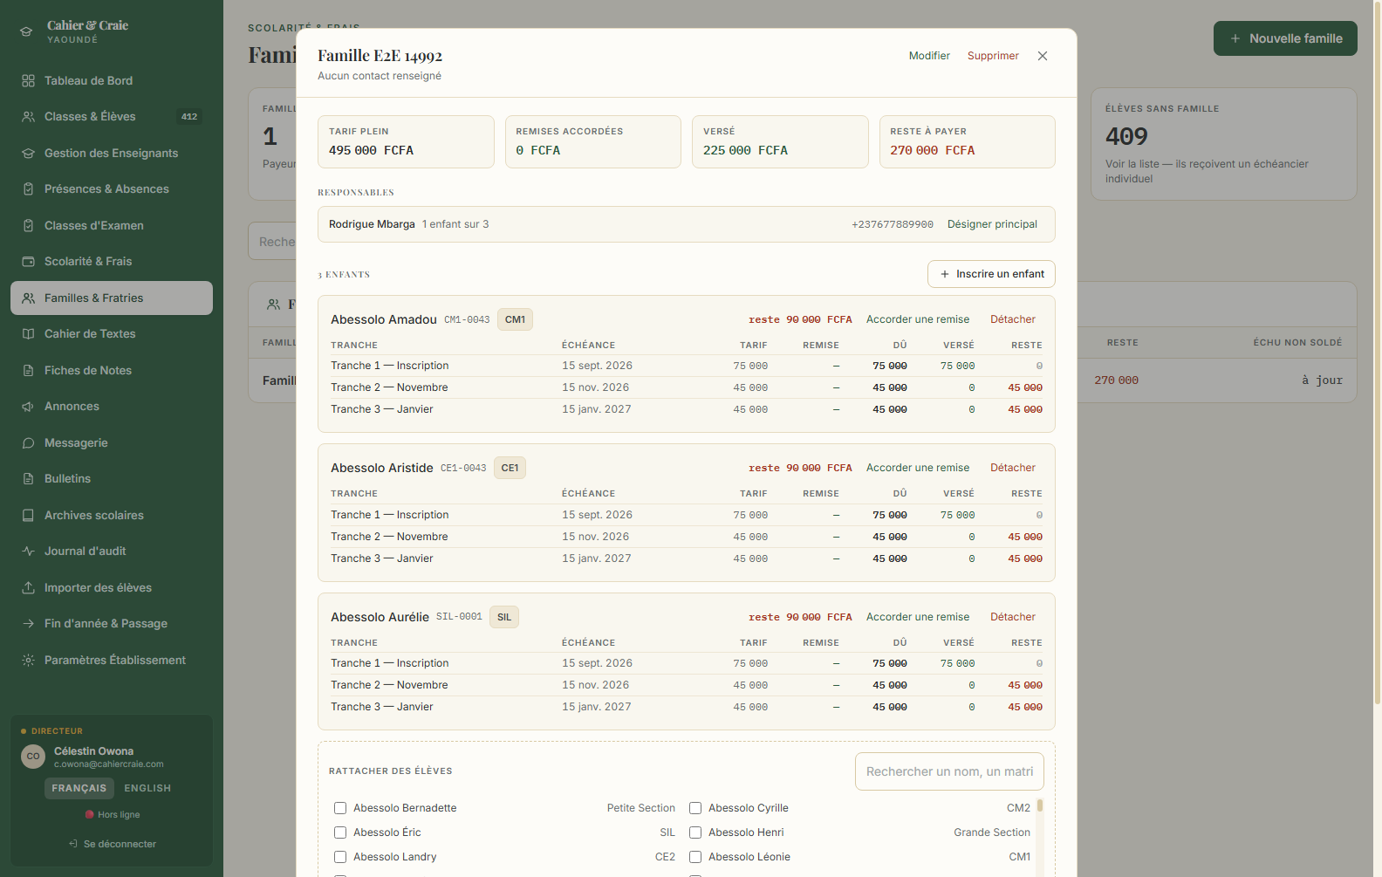
Task: Click the Fiches de Notes document icon
Action: pos(28,371)
